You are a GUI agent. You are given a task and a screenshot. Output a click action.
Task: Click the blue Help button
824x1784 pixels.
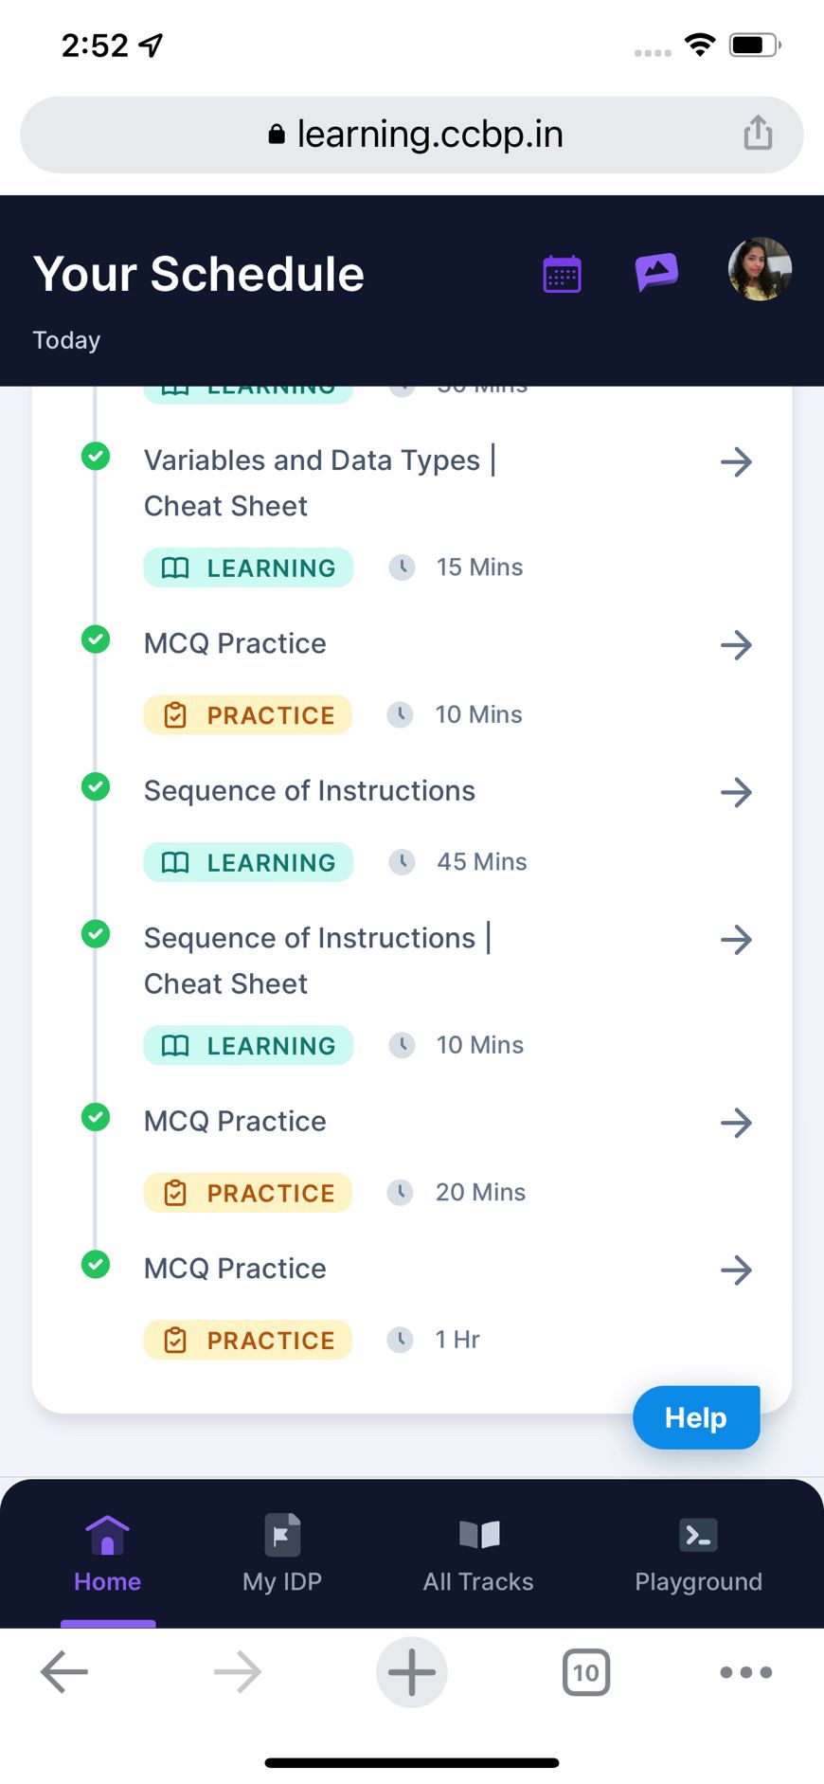tap(696, 1417)
